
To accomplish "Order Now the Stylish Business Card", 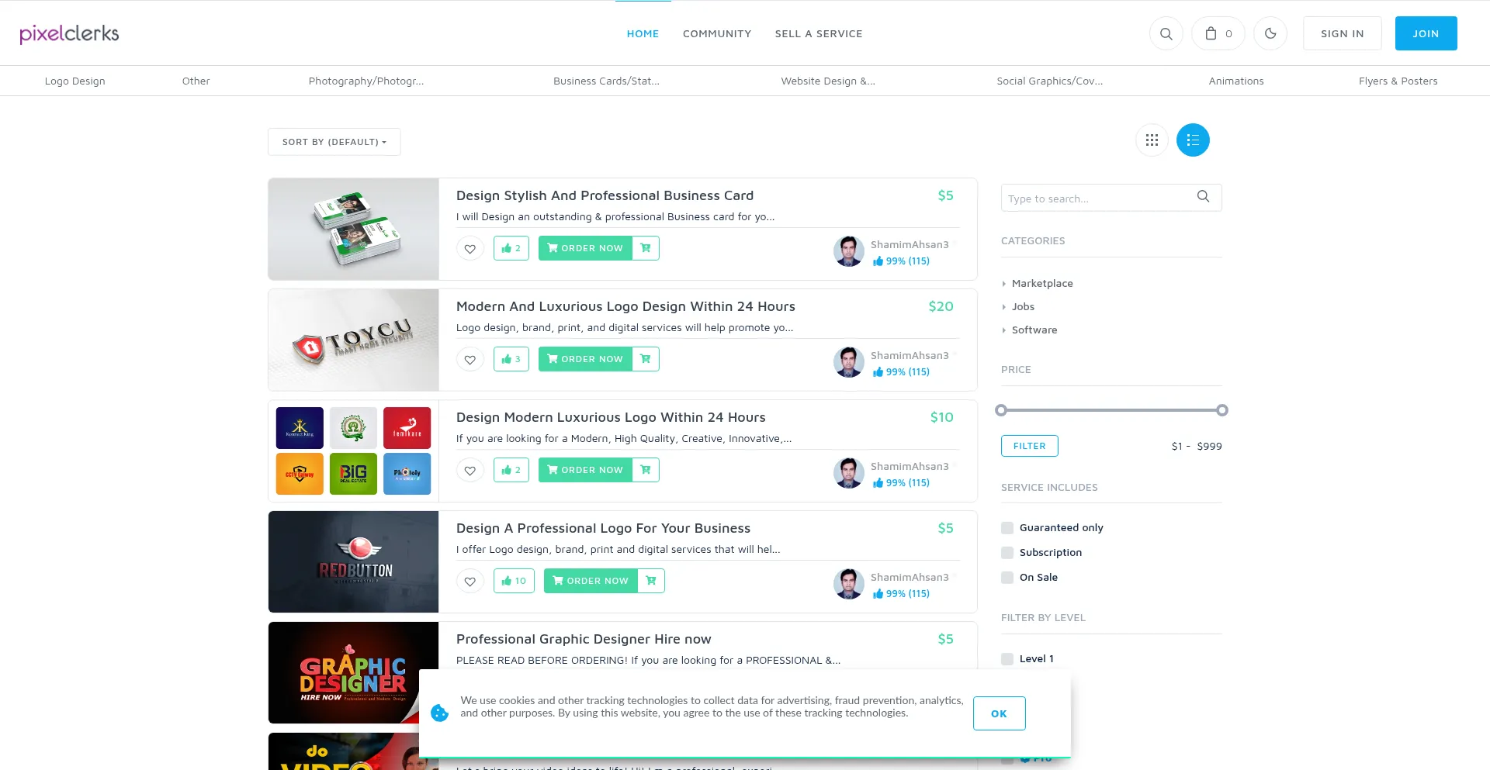I will (x=585, y=248).
